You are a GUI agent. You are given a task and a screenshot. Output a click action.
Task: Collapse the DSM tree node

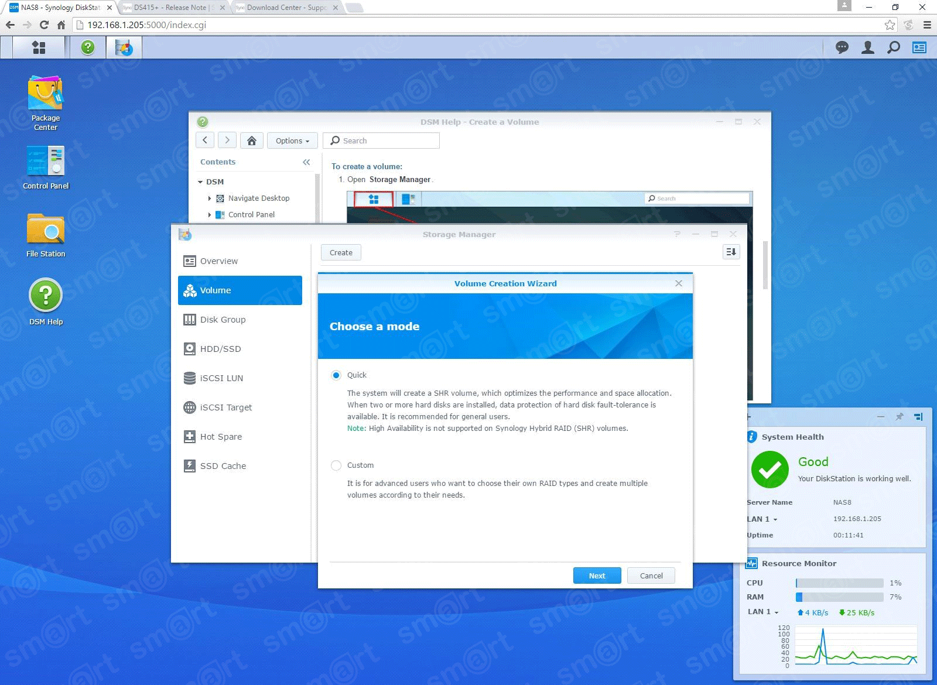click(x=200, y=182)
